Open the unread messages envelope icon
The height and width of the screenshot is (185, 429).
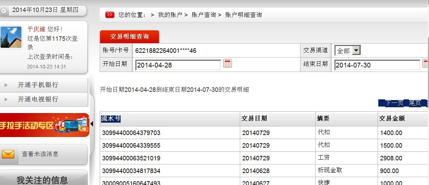coord(8,154)
